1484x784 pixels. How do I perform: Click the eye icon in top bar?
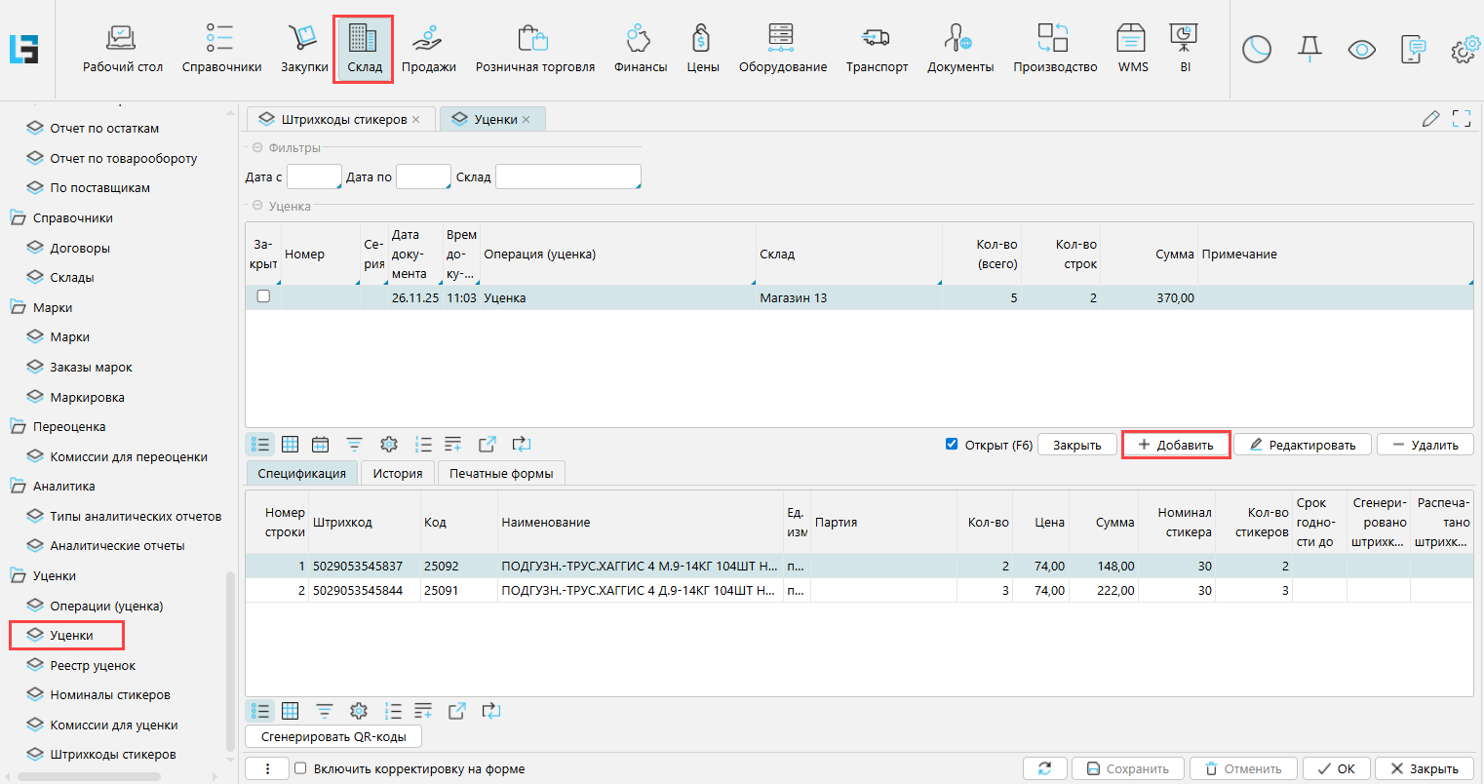pyautogui.click(x=1361, y=50)
